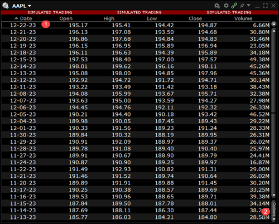Click Close value 194.27 on 12-07-23
The height and width of the screenshot is (224, 279).
208,101
